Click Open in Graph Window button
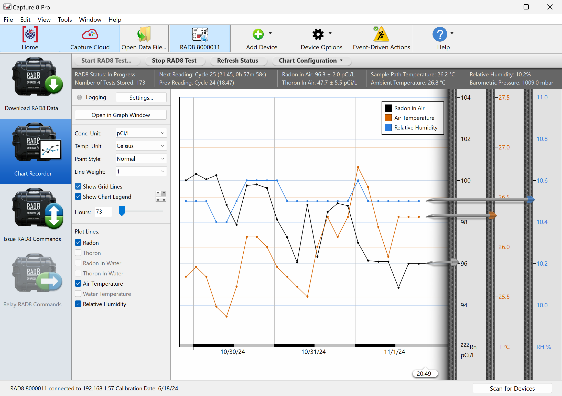 tap(121, 115)
